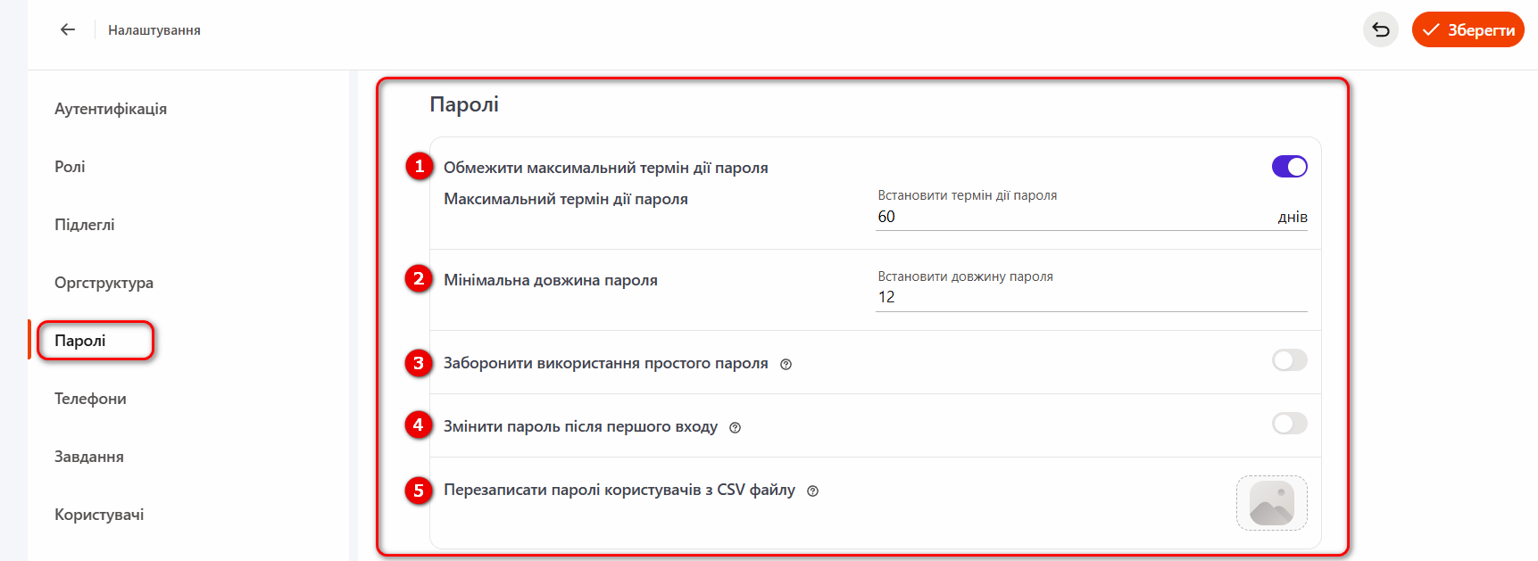Viewport: 1538px width, 561px height.
Task: Enable the forbid simple password toggle
Action: coord(1289,360)
